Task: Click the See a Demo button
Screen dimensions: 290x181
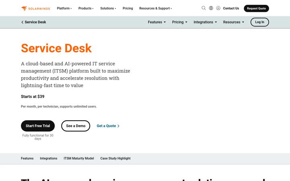Action: pyautogui.click(x=76, y=126)
